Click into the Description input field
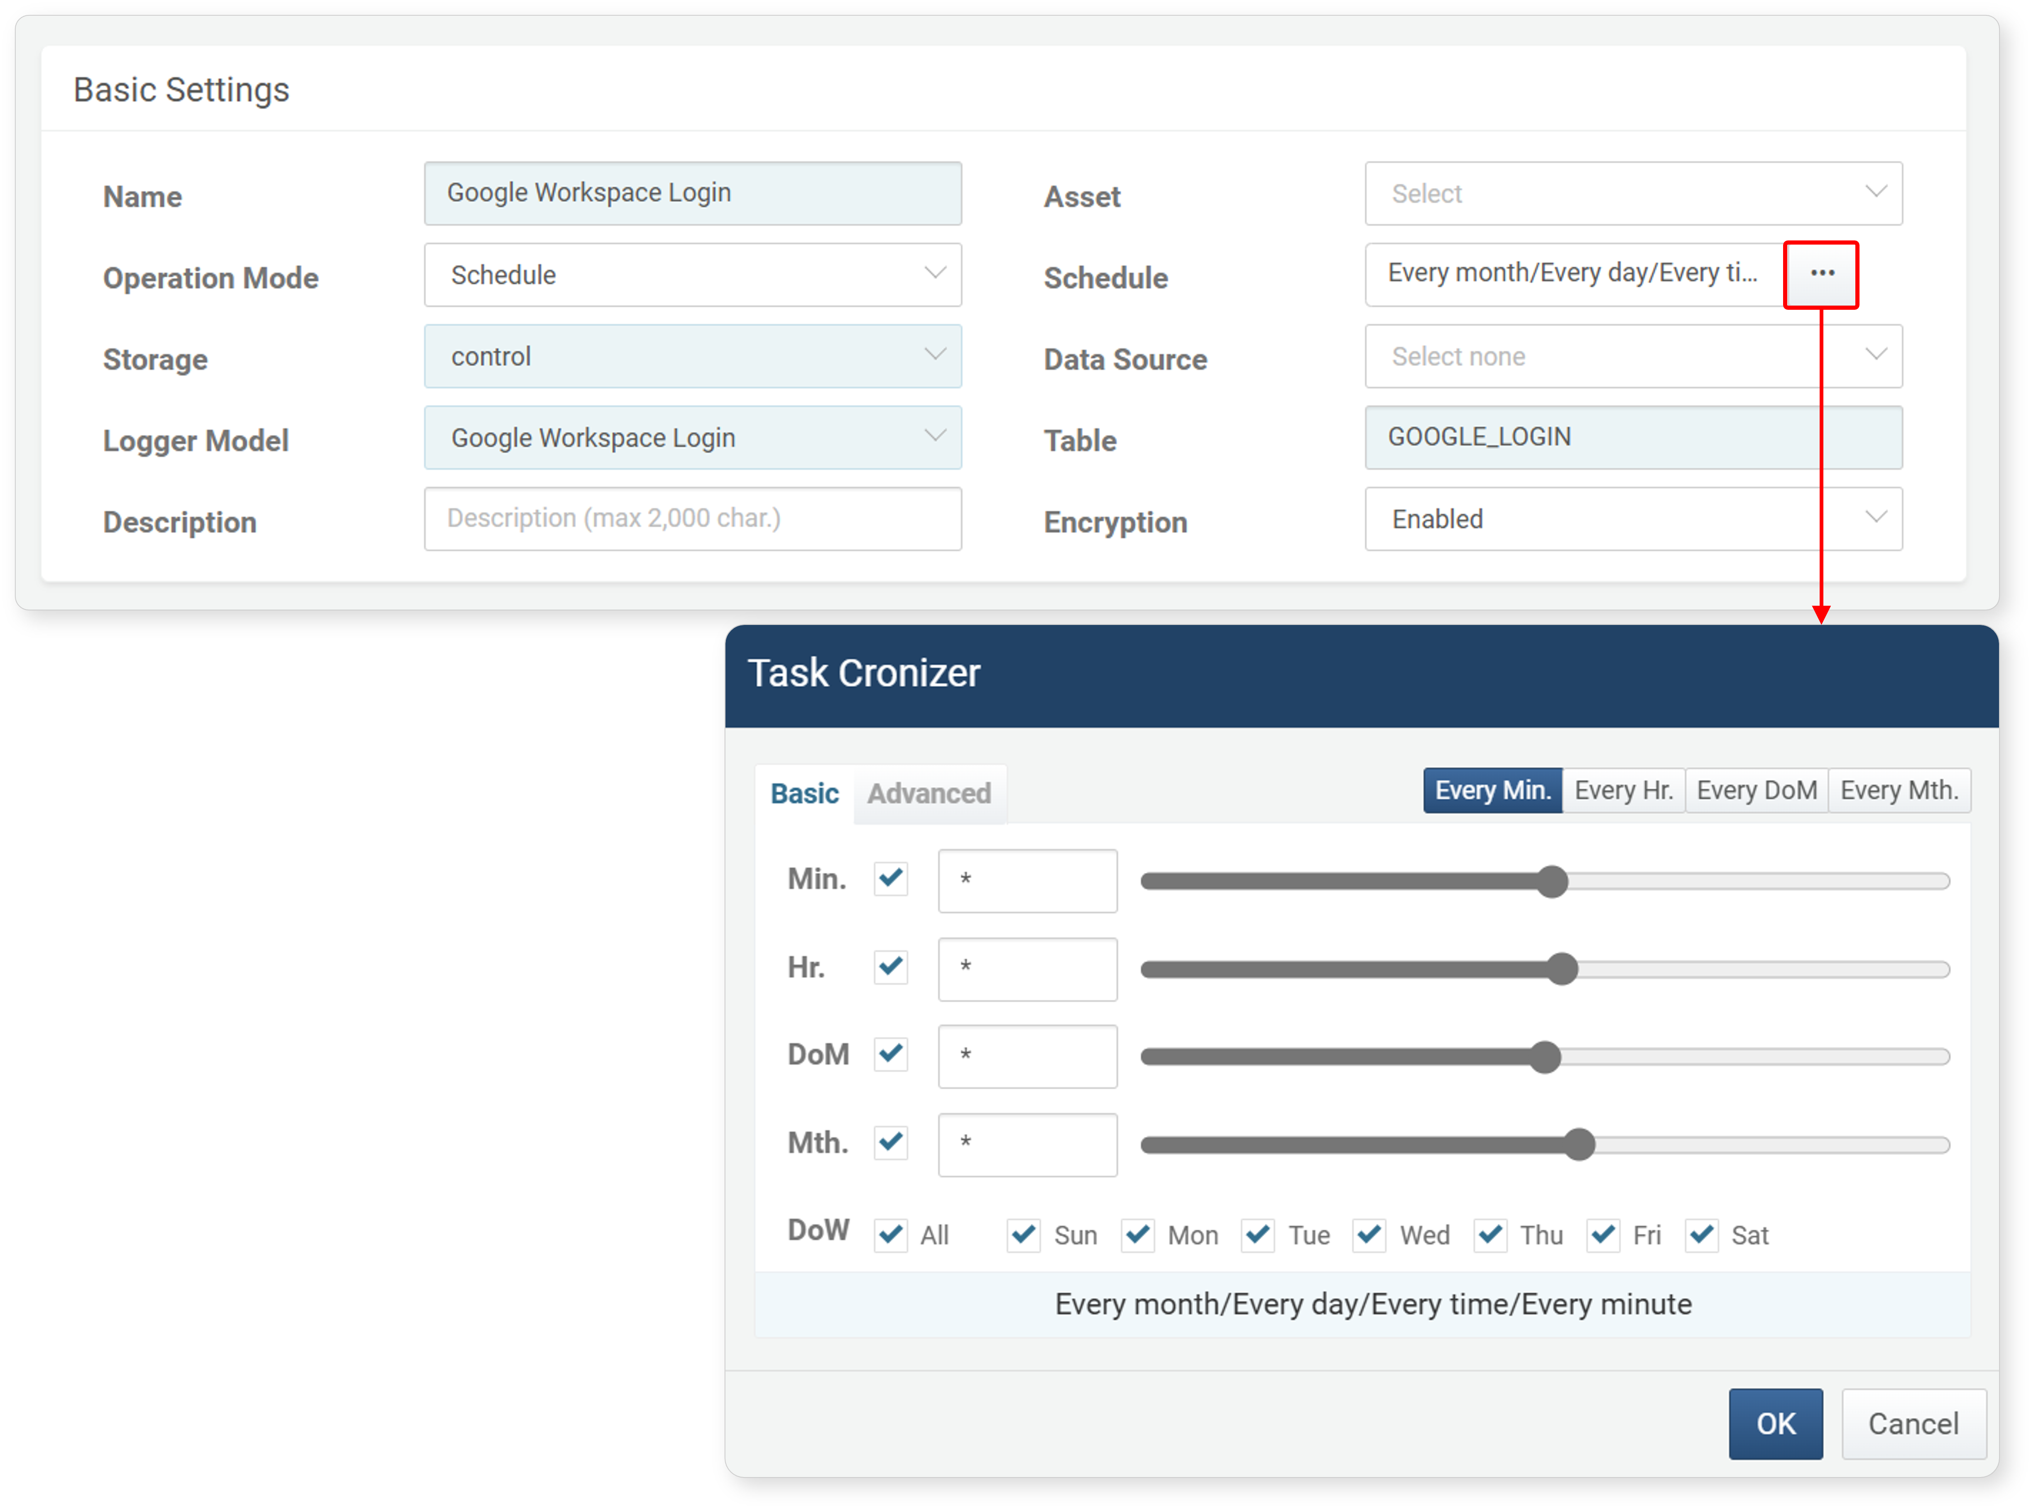 tap(692, 519)
